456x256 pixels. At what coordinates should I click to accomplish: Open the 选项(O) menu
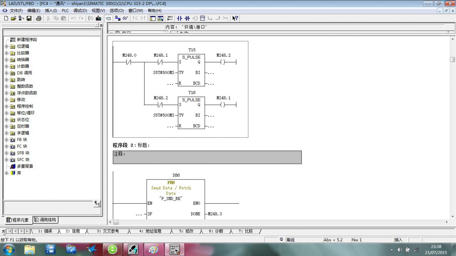(x=116, y=11)
